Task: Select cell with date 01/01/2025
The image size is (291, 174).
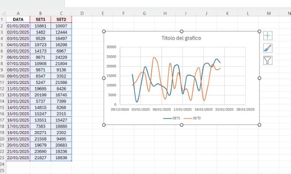Action: tap(18, 26)
